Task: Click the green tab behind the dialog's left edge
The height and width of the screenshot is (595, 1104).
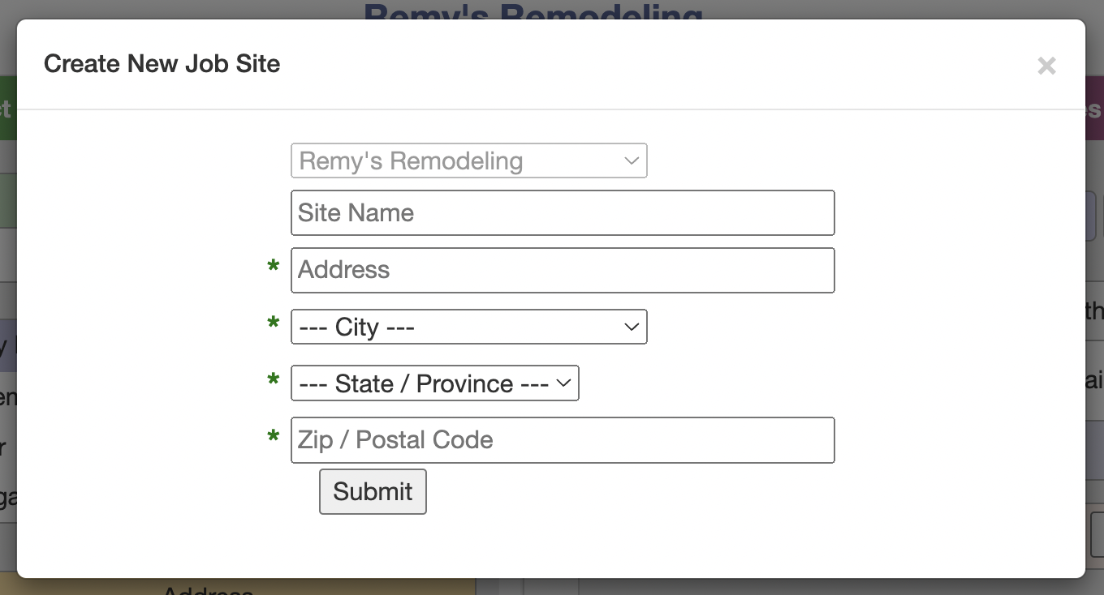Action: tap(7, 108)
